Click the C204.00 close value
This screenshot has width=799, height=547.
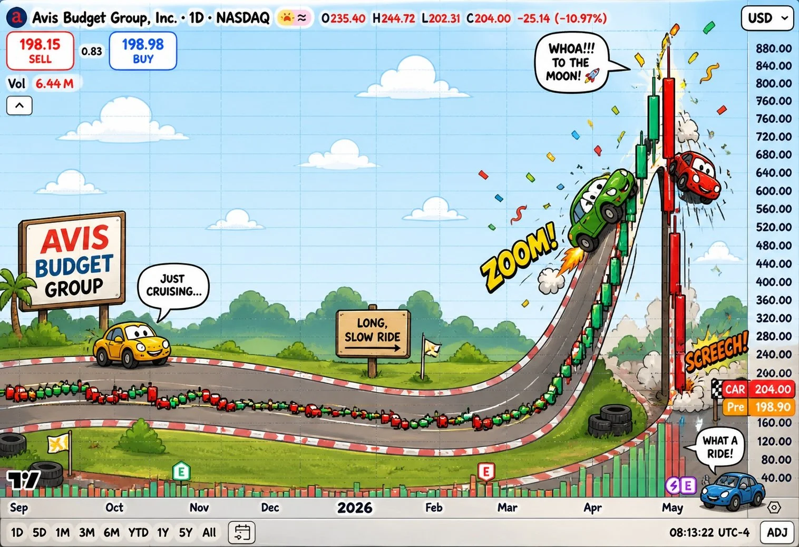tap(489, 18)
